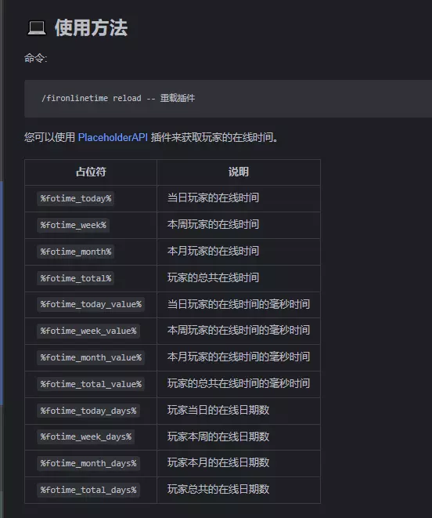Click the laptop icon beside 使用方法
Screen dimensions: 432x518
(x=36, y=27)
